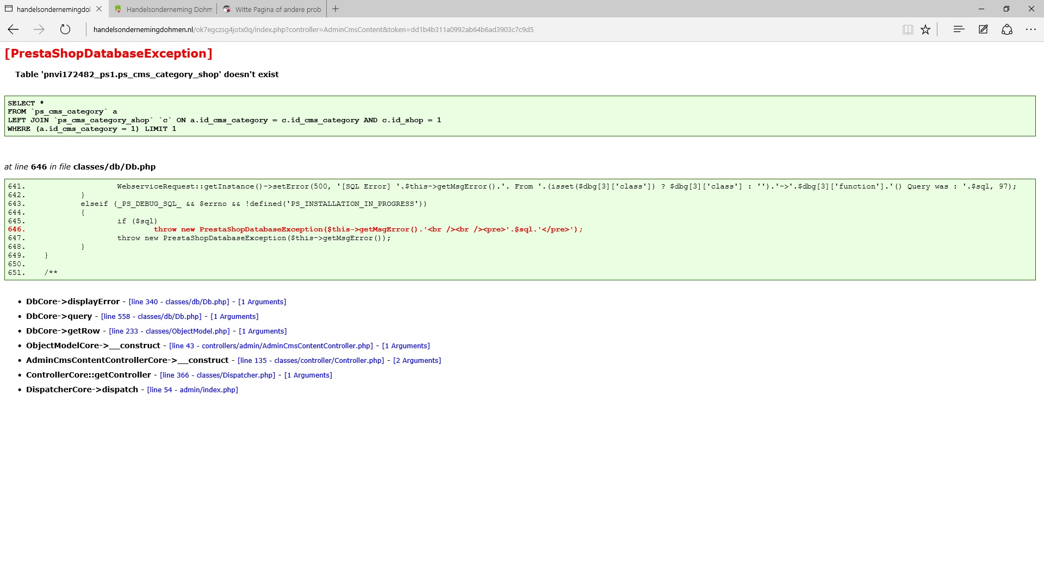
Task: Open line 366 classes/Dispatcher.php link
Action: click(x=217, y=375)
